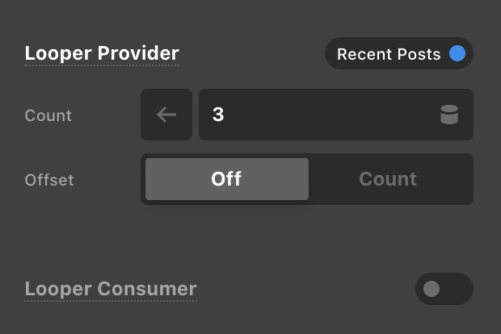This screenshot has height=334, width=501.
Task: Select Count option for Offset
Action: [x=388, y=179]
